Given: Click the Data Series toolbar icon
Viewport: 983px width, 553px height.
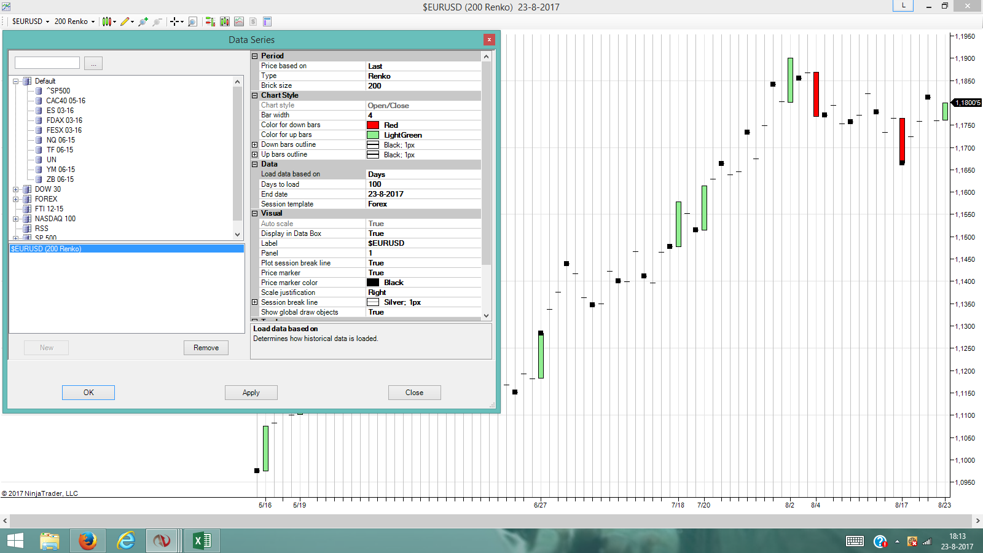Looking at the screenshot, I should (x=225, y=22).
